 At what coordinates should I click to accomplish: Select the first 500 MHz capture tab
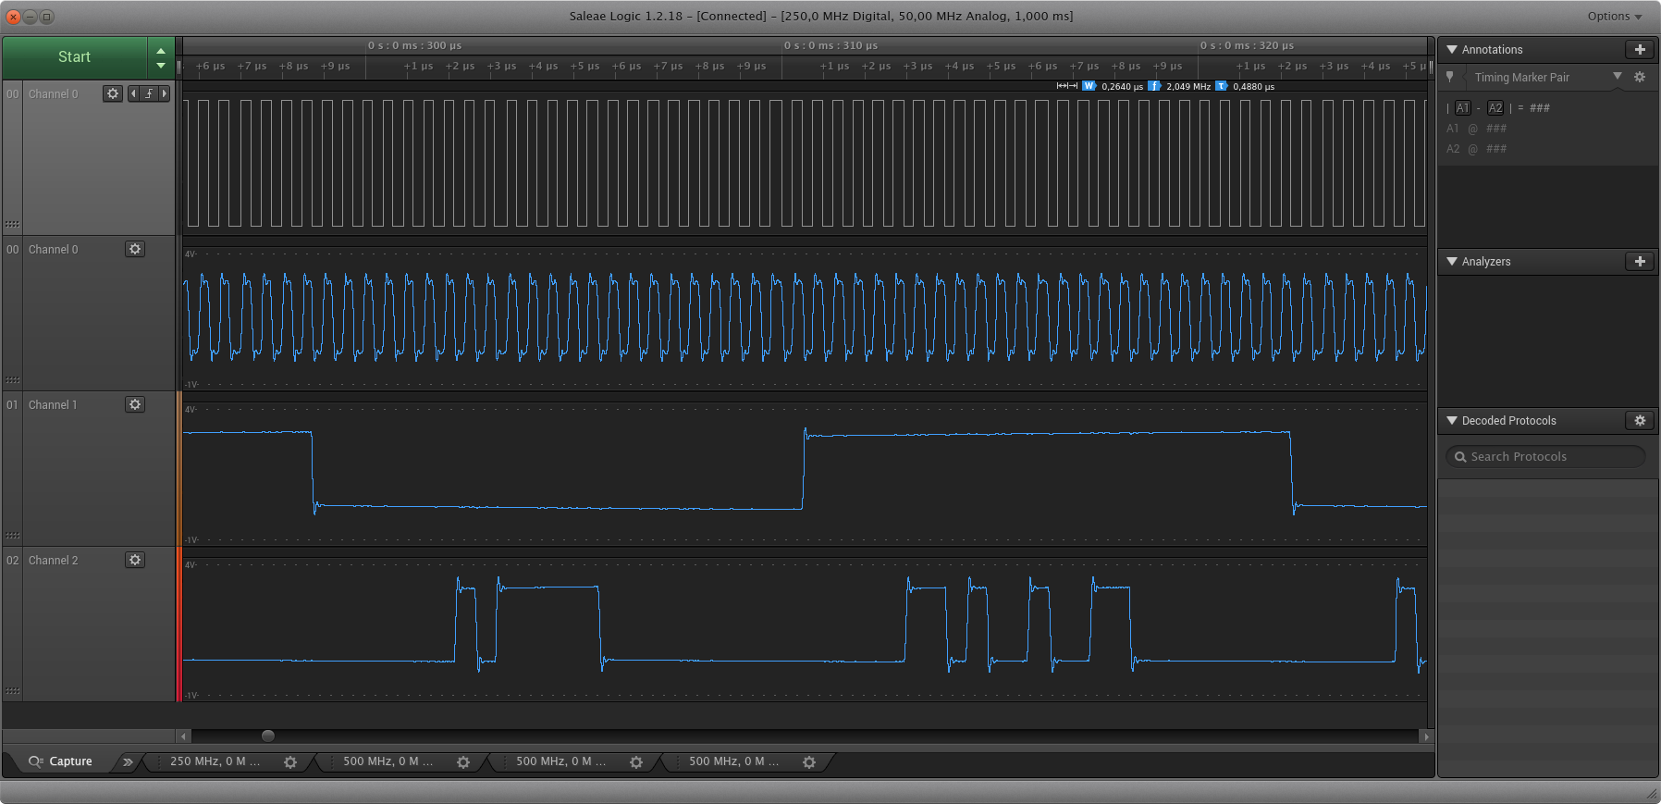tap(388, 761)
